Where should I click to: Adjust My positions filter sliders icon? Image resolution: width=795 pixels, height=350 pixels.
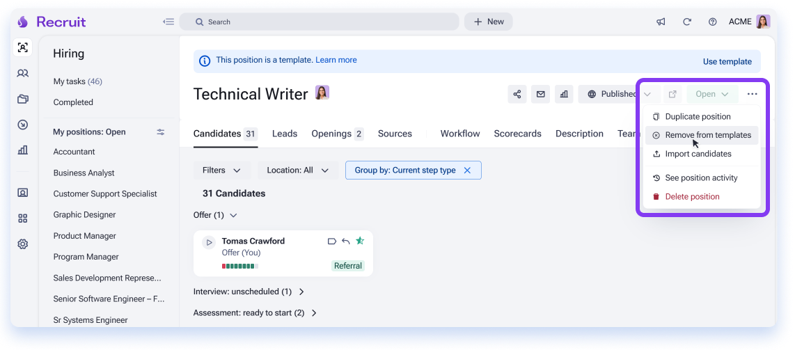click(161, 132)
